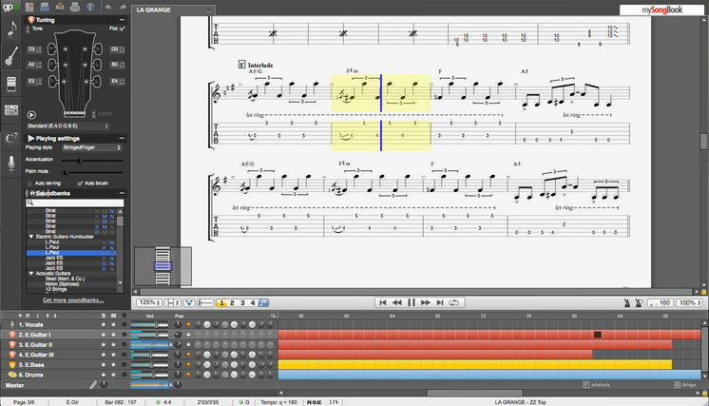Open the Get more soundbanks link
Screen dimensions: 709x406
73,300
